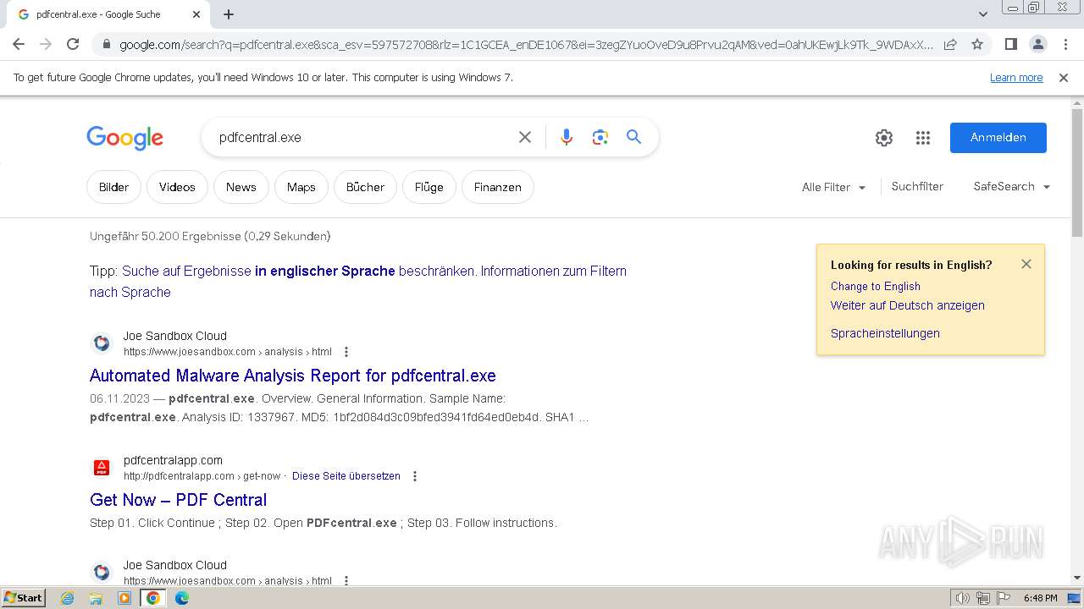Viewport: 1084px width, 609px height.
Task: Click the site lock icon
Action: pyautogui.click(x=105, y=45)
